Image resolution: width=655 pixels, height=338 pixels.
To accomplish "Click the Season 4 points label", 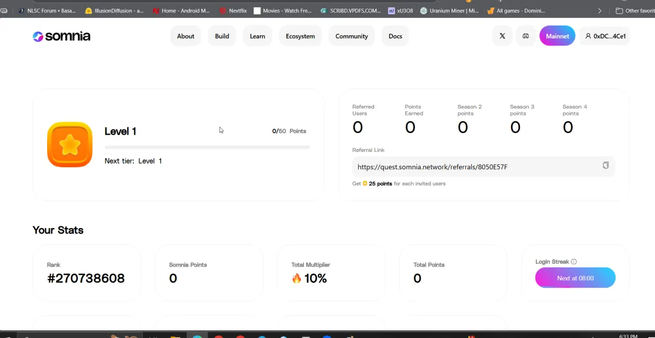I will 575,110.
